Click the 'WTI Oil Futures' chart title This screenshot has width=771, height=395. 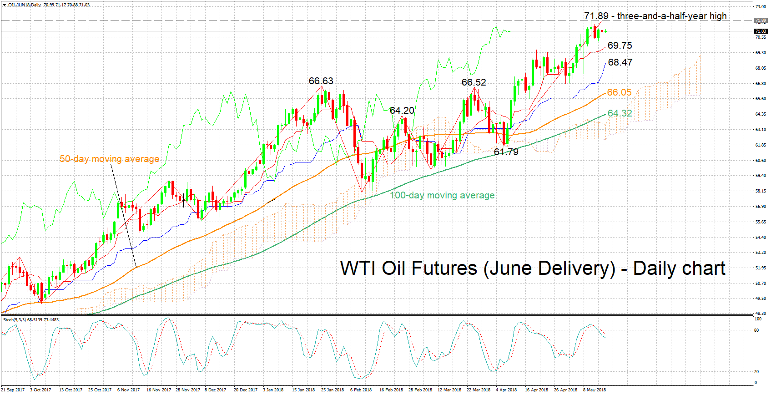click(x=532, y=268)
